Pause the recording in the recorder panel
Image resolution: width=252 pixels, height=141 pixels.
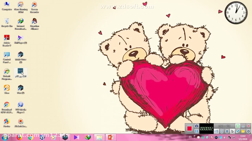[x=197, y=131]
